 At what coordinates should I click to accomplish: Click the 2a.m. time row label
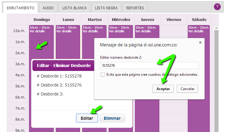[20, 53]
